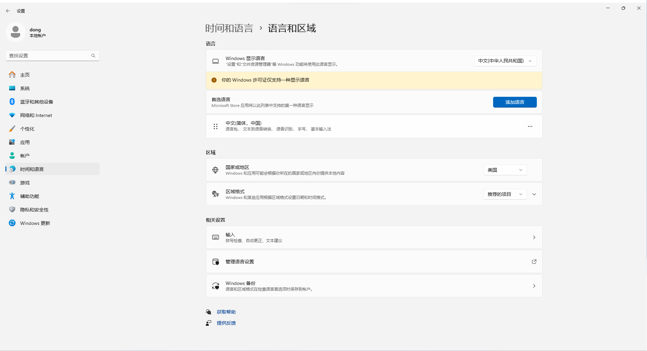The height and width of the screenshot is (351, 647).
Task: Grab the 中文(简体,中国) drag handle
Action: pos(216,126)
